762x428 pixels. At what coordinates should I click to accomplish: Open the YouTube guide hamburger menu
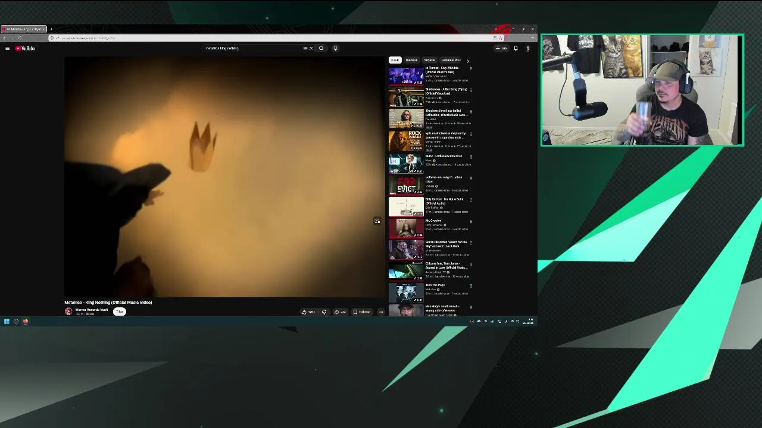click(x=7, y=48)
